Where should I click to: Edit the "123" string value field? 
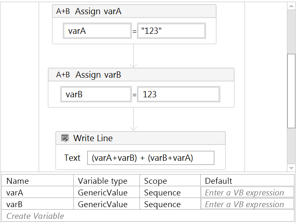pyautogui.click(x=171, y=31)
